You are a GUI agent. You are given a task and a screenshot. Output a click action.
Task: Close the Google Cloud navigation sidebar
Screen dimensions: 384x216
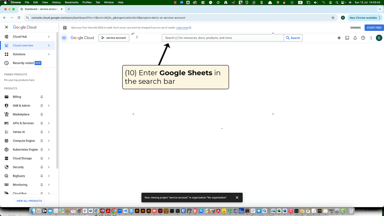7,27
